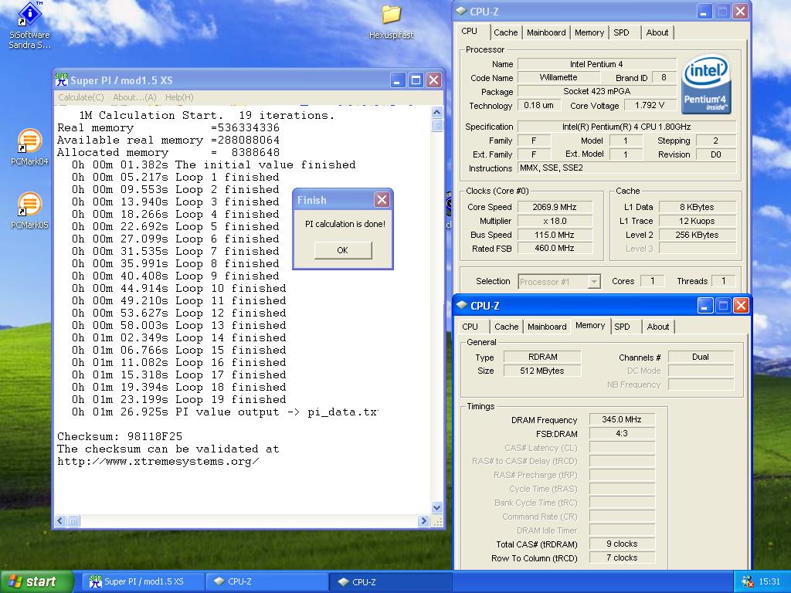Click Super PI horizontal scrollbar right arrow

point(423,521)
